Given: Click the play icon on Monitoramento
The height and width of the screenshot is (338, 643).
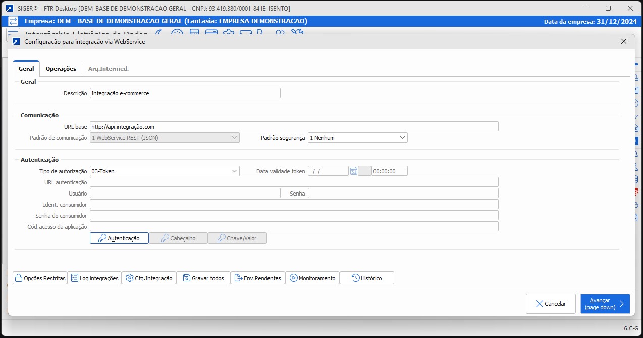Looking at the screenshot, I should (293, 278).
